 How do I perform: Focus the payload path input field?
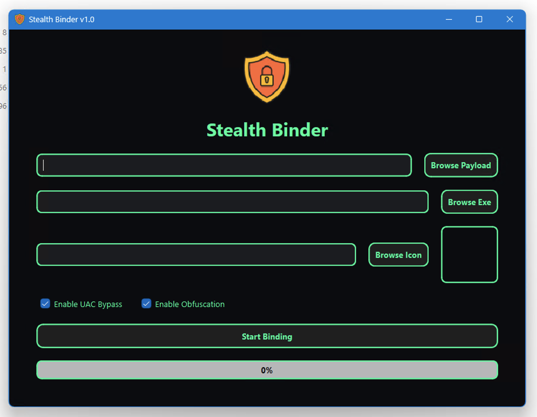tap(224, 165)
